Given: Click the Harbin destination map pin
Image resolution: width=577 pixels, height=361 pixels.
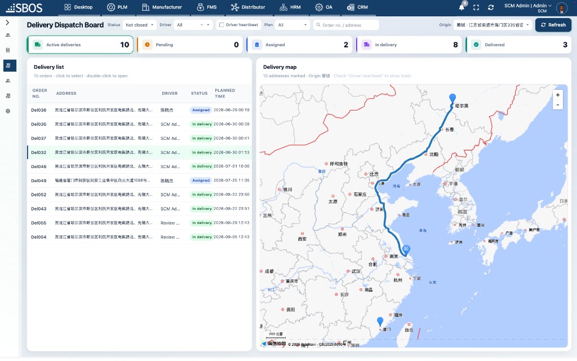Looking at the screenshot, I should (452, 98).
